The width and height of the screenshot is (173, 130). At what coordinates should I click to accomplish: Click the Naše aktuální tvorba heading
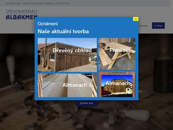[63, 31]
